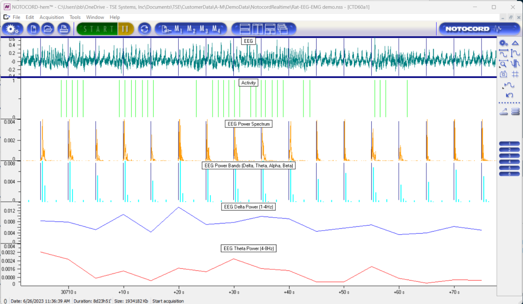Image resolution: width=523 pixels, height=304 pixels.
Task: Click the overlapping waveforms icon
Action: pos(515,64)
